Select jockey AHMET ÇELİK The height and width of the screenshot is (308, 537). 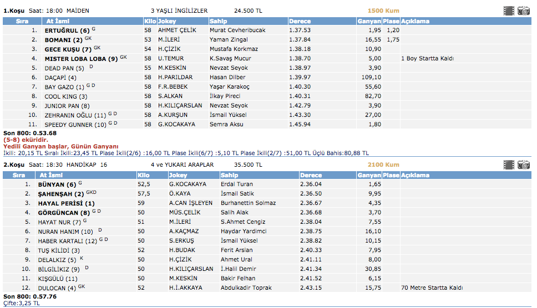point(177,30)
